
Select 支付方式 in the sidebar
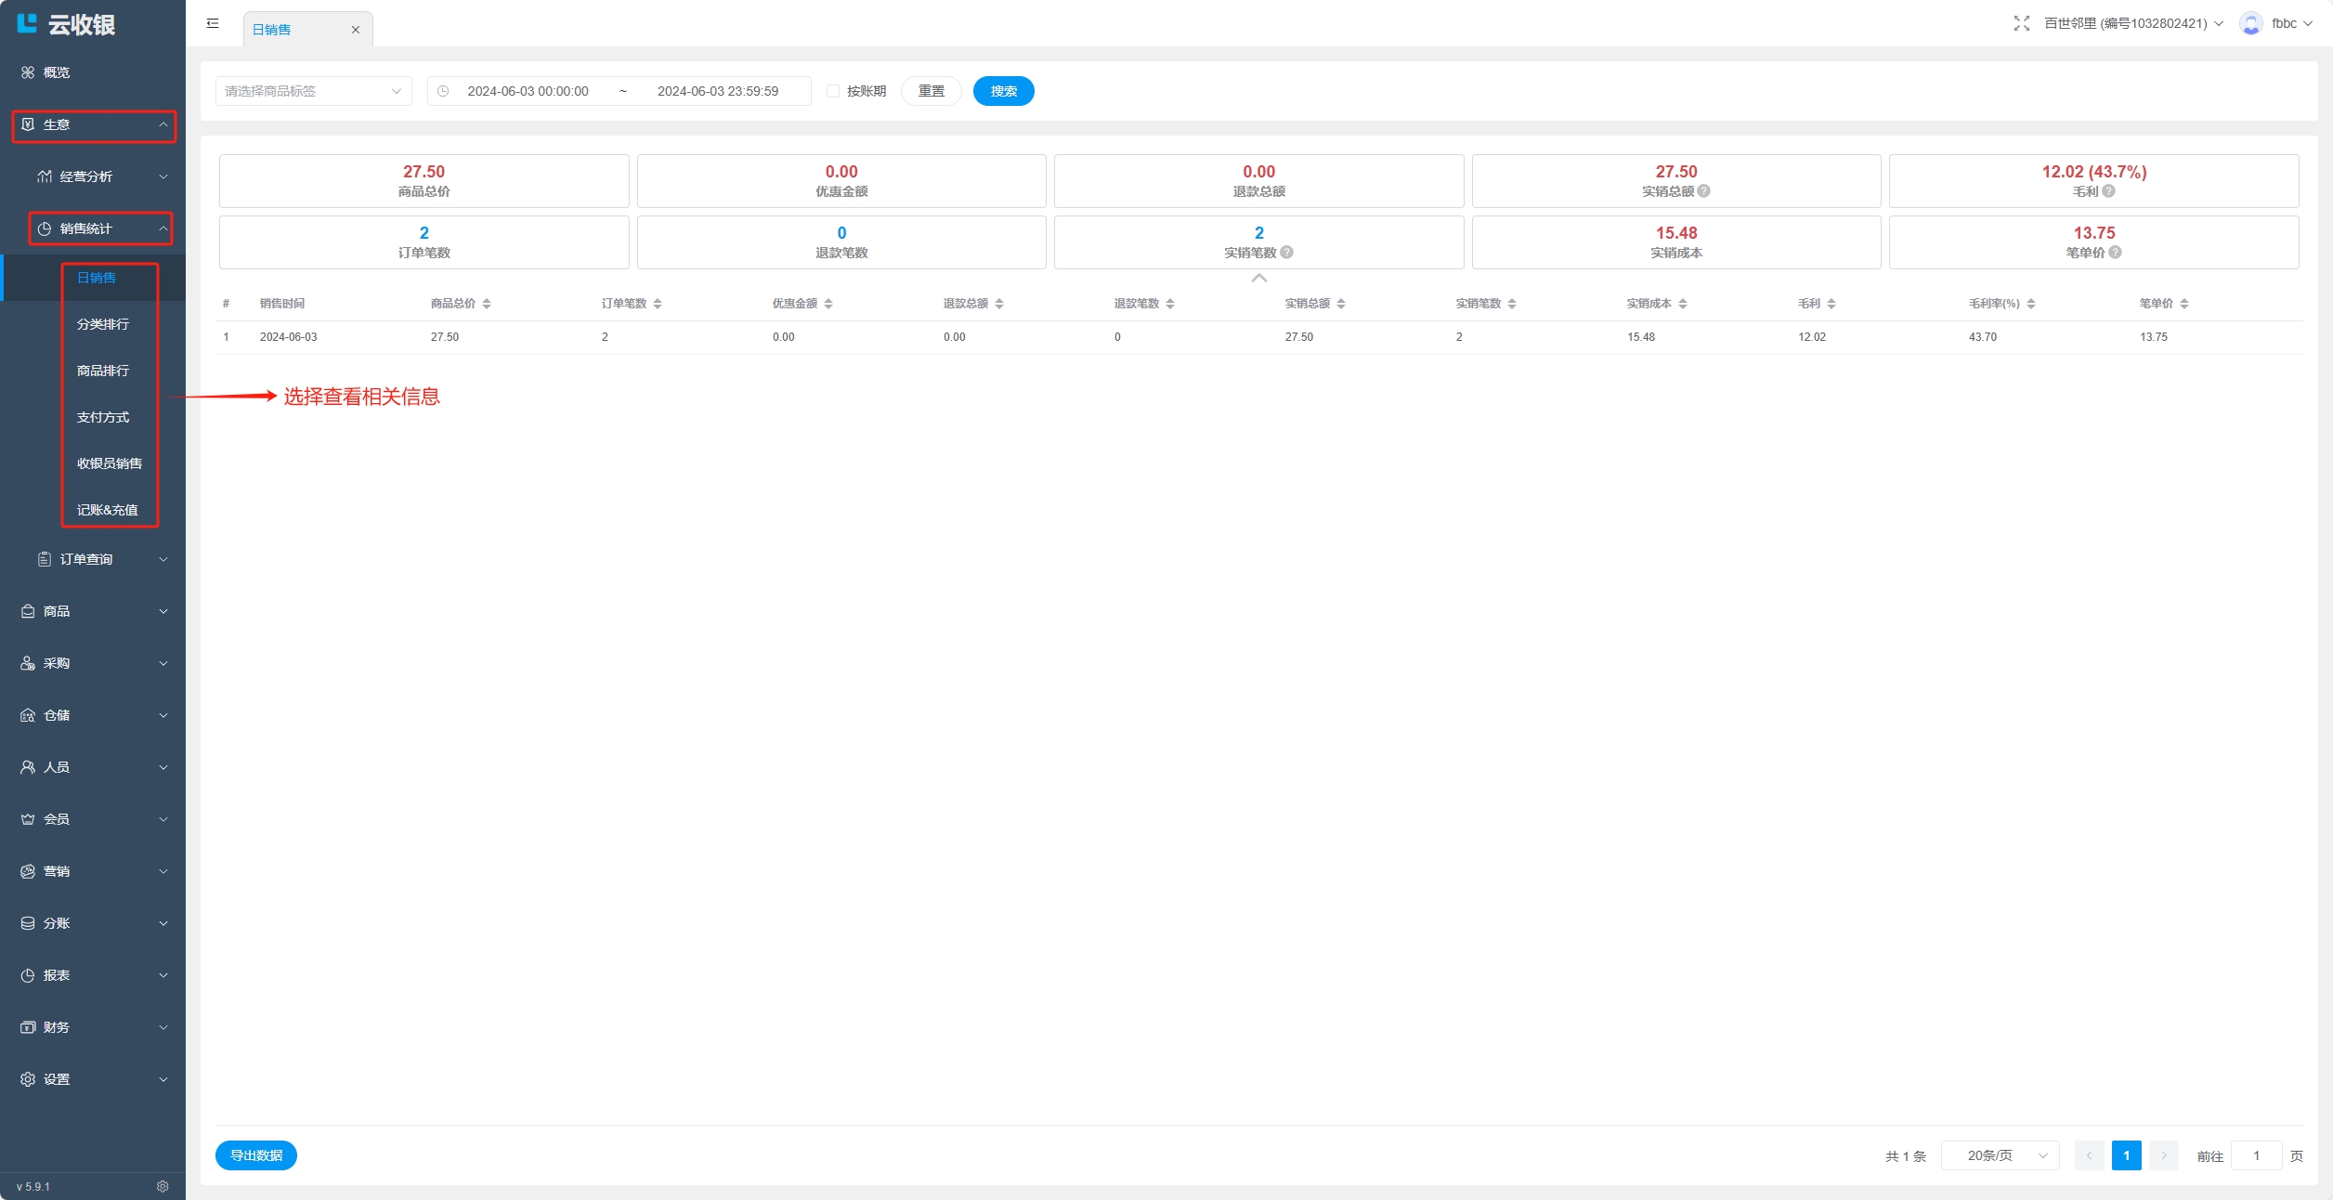103,417
